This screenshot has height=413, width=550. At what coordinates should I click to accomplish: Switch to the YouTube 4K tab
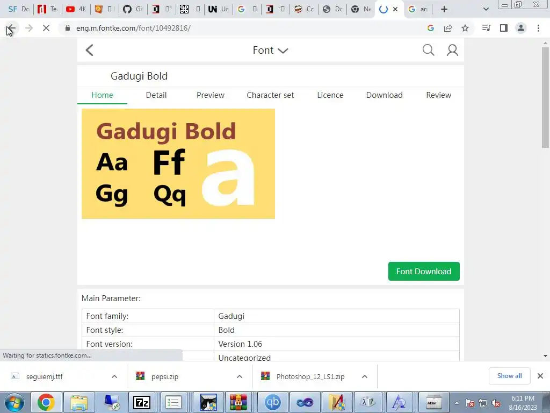pyautogui.click(x=76, y=9)
